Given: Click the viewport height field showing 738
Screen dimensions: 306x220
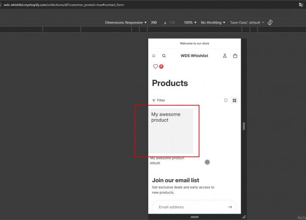Looking at the screenshot, I should tap(172, 23).
